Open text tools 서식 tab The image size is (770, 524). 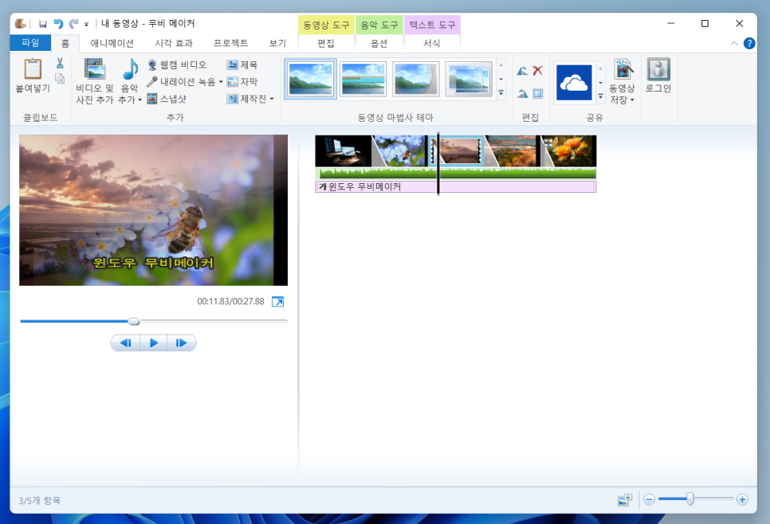tap(432, 43)
